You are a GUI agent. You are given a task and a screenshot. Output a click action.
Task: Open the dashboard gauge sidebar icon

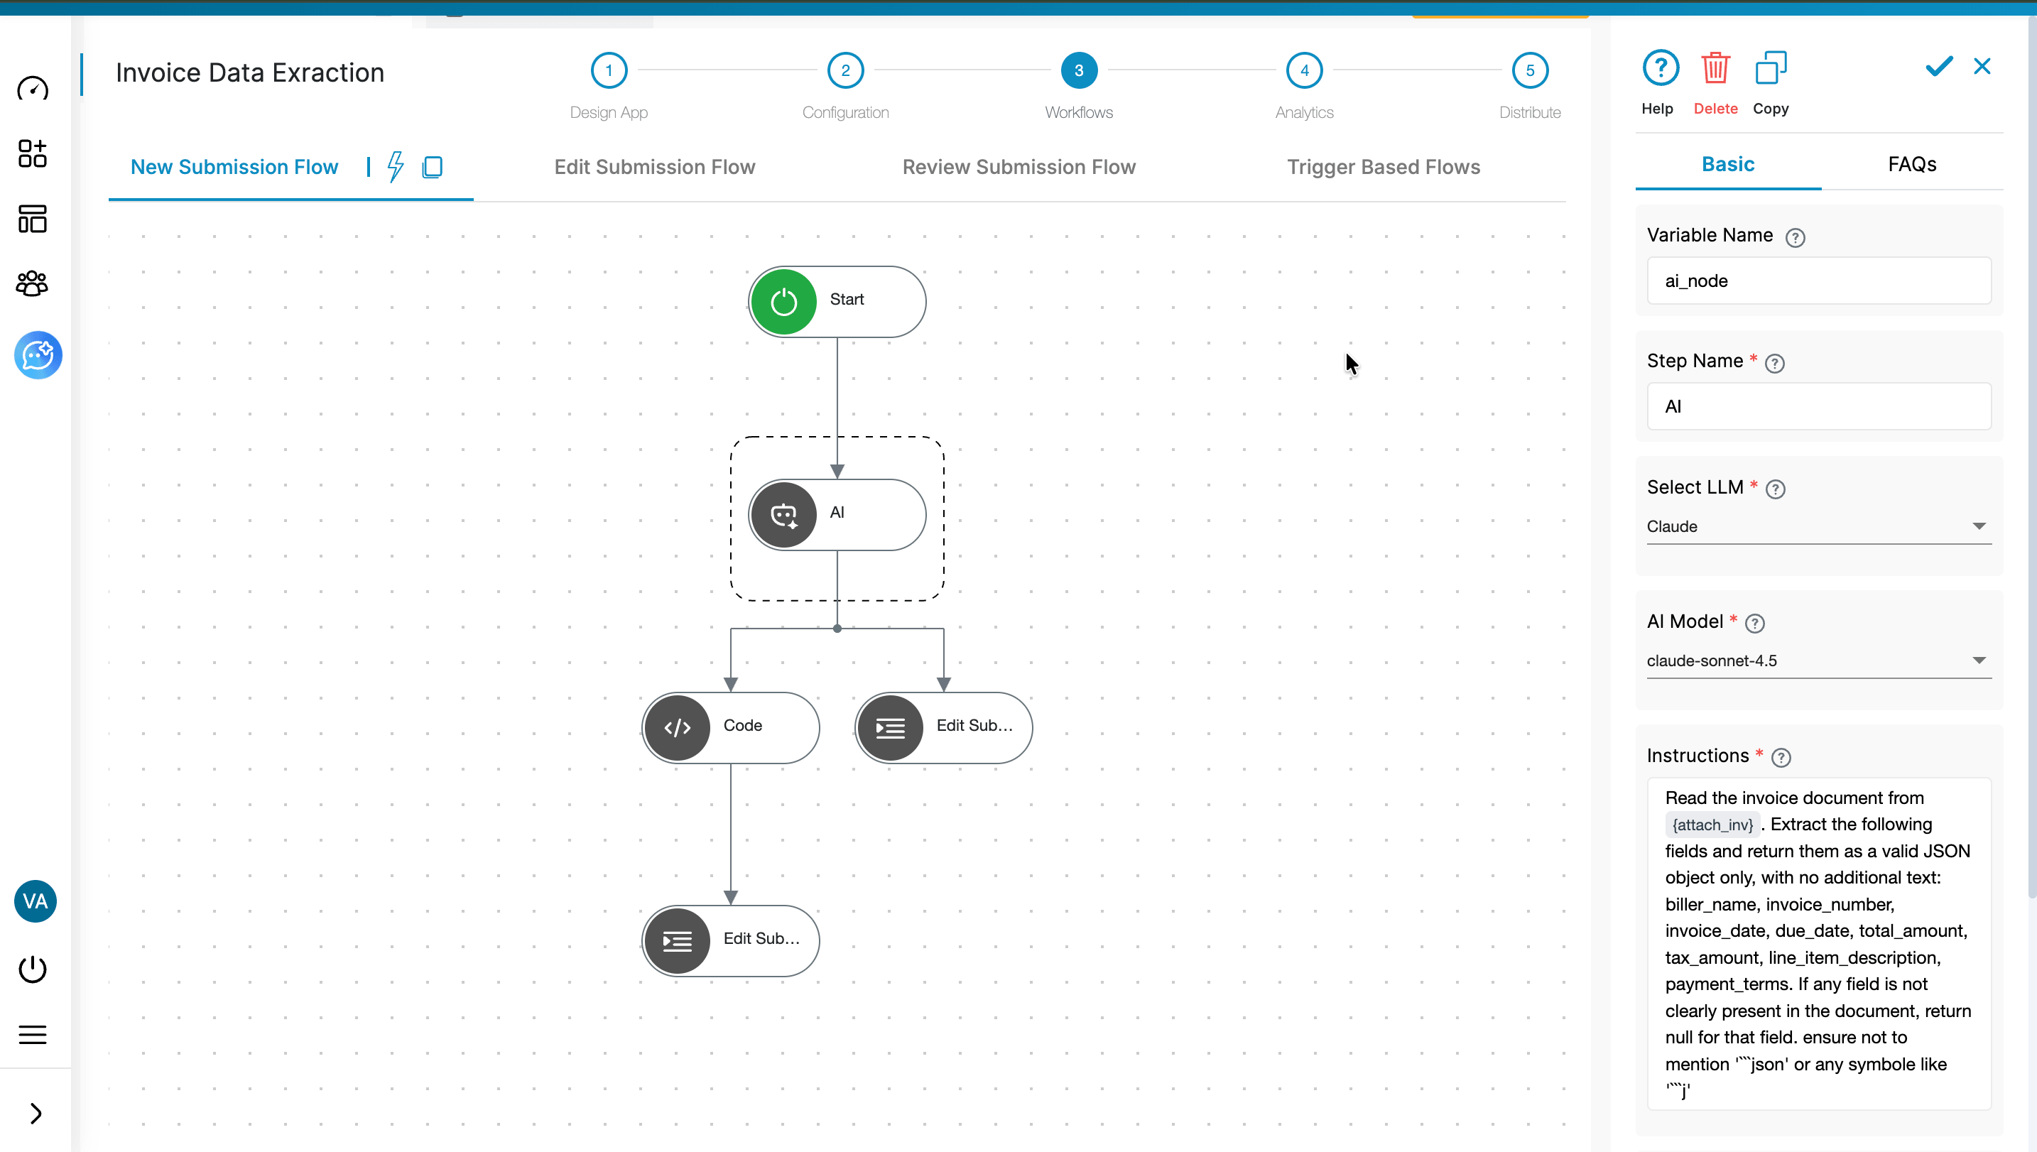(x=33, y=89)
